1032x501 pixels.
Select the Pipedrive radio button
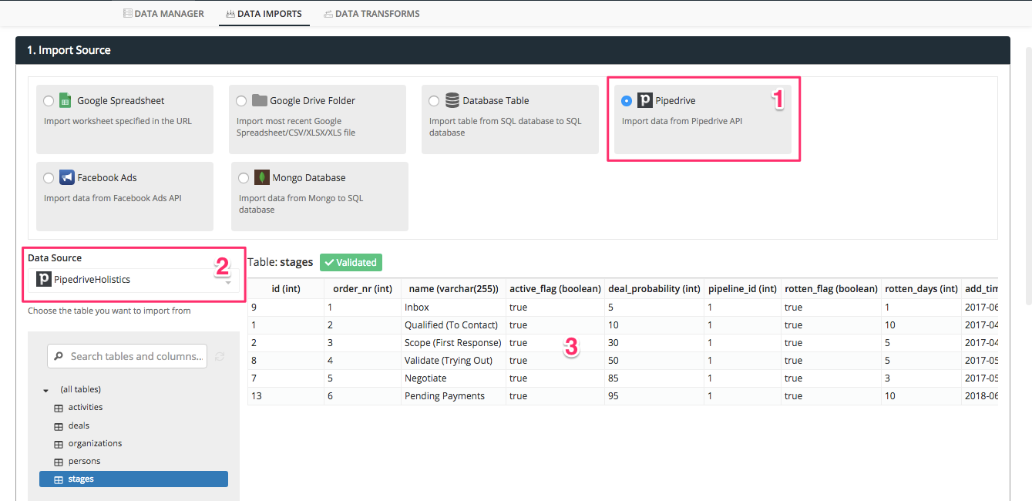click(x=627, y=101)
